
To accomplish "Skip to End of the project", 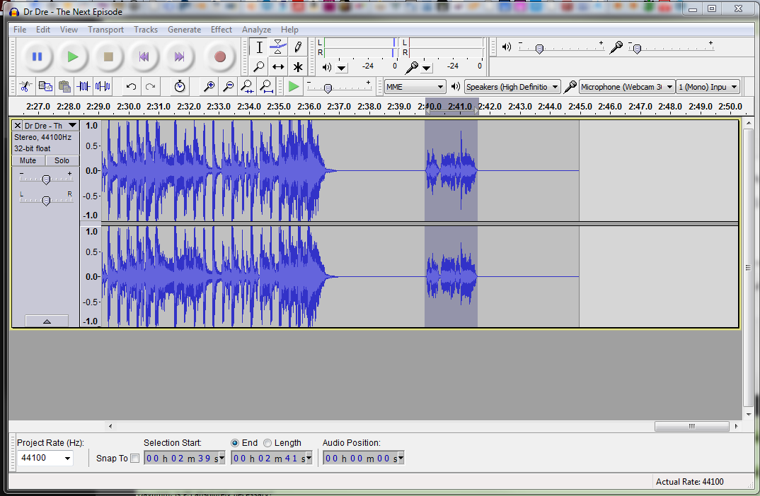I will pyautogui.click(x=179, y=57).
